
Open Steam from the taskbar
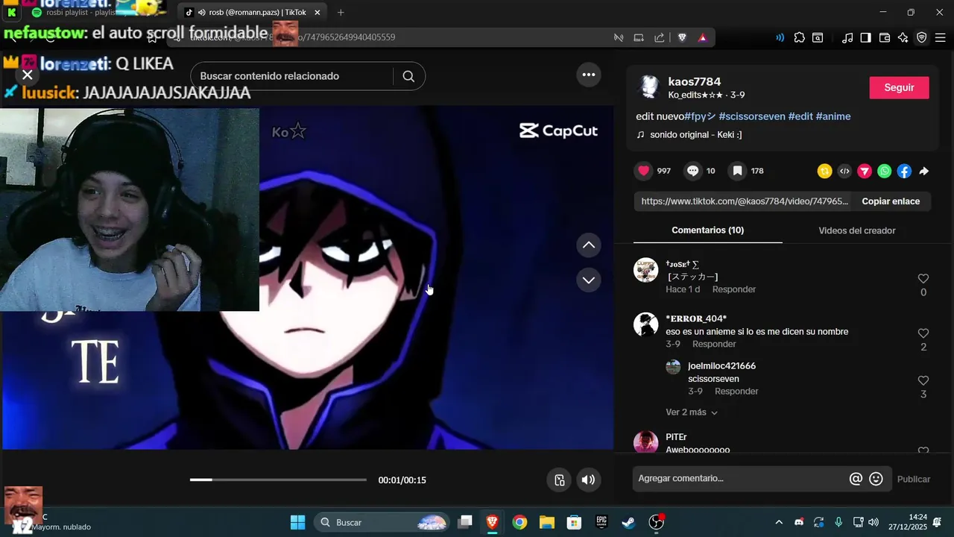pyautogui.click(x=628, y=522)
